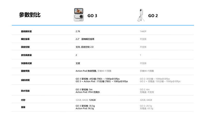Screen dimensions: 205x114
Task: Click the 參數對比 page title
Action: coord(30,15)
